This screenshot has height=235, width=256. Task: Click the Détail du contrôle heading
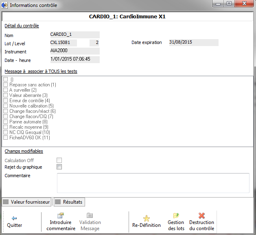[x=22, y=26]
